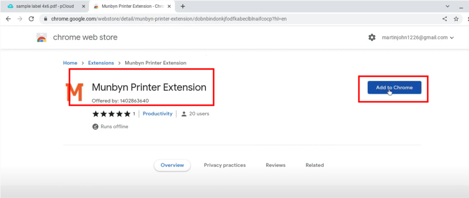Viewport: 469px width, 198px height.
Task: Open a new tab with the plus button
Action: [183, 6]
